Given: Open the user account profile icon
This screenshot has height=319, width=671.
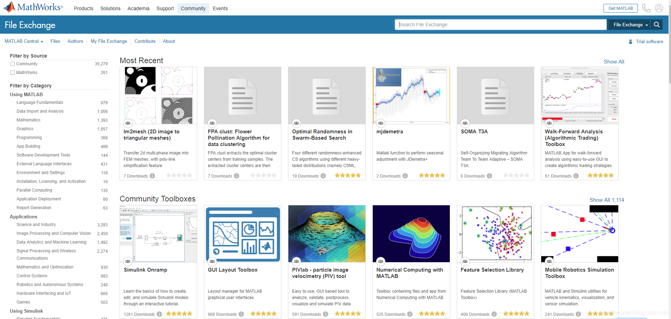Looking at the screenshot, I should (x=659, y=8).
